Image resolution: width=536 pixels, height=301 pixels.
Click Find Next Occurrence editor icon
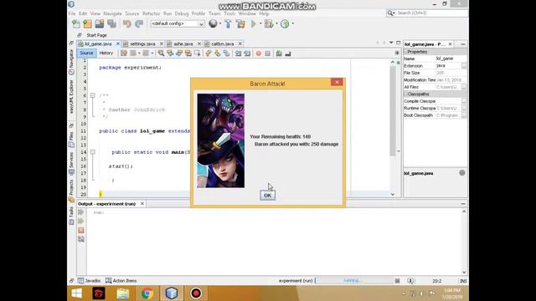click(x=178, y=54)
